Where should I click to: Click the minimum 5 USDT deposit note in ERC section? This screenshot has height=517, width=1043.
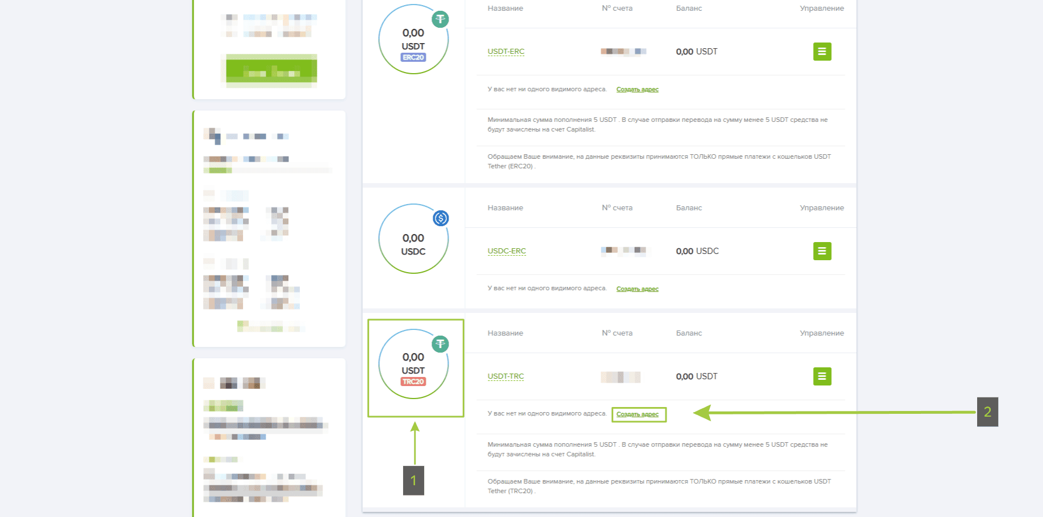tap(657, 125)
